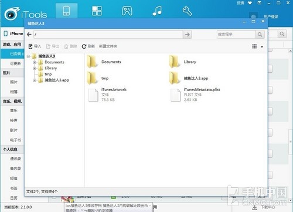
Task: Select the 捕鱼达人3 root tree item
Action: [x=47, y=56]
